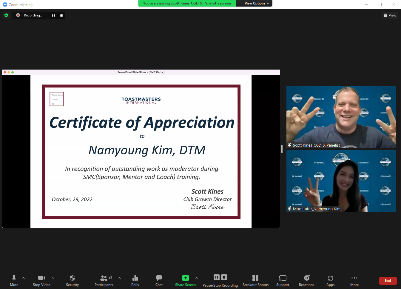Maximize the Zoom Meeting window
Viewport: 401px width, 289px height.
pyautogui.click(x=380, y=4)
